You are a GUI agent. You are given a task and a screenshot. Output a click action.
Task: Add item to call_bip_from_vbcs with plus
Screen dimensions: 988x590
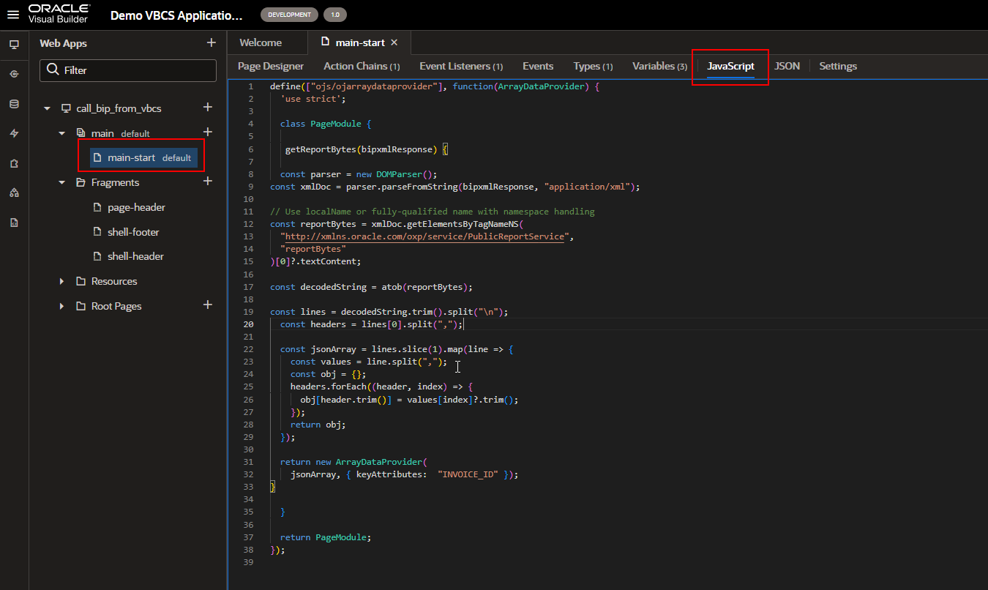pos(208,108)
